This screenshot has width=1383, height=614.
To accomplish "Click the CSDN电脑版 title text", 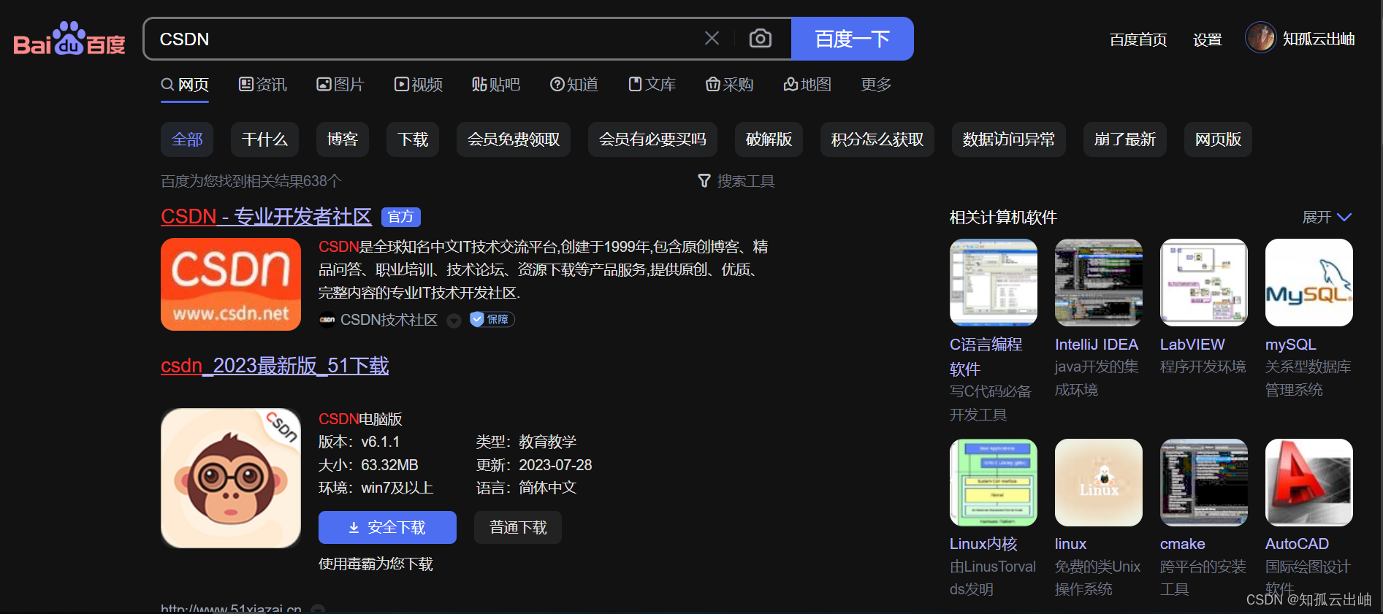I will [x=360, y=419].
